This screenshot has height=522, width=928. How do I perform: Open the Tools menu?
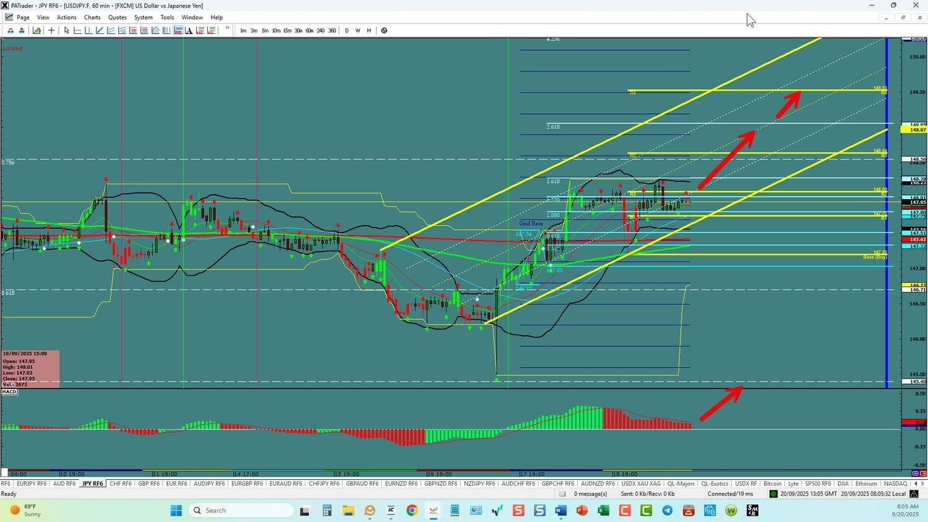167,17
